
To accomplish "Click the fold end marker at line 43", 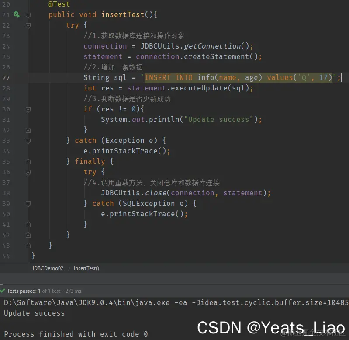I will (x=28, y=246).
